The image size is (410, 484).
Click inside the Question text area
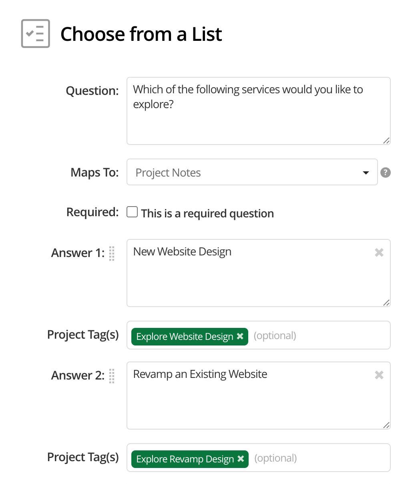258,116
